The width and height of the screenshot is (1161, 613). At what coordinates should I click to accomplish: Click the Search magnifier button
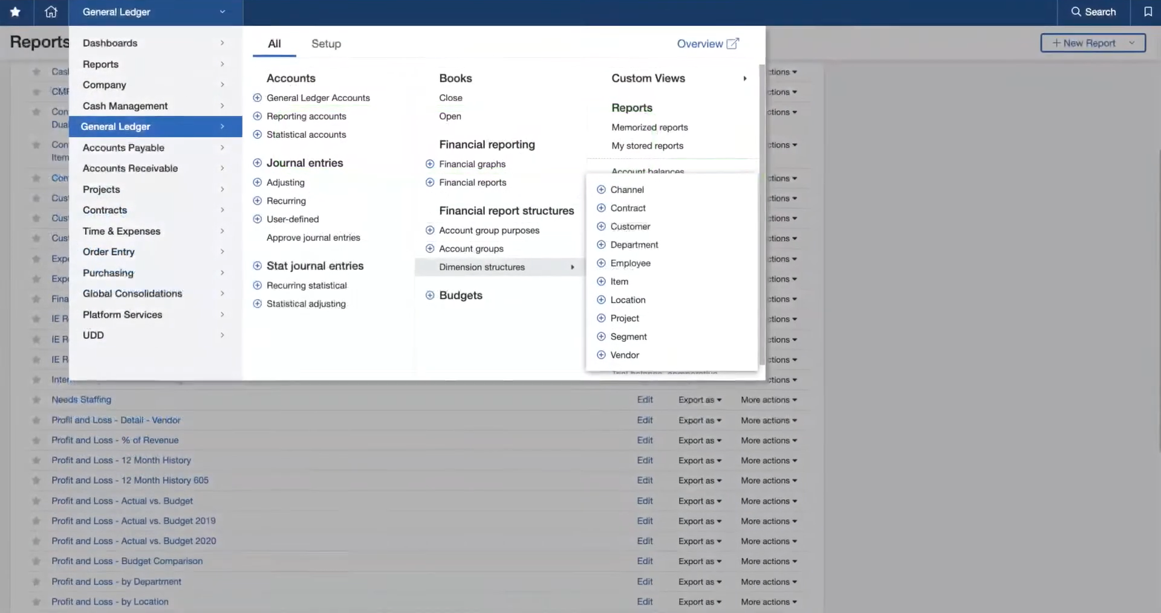1093,11
